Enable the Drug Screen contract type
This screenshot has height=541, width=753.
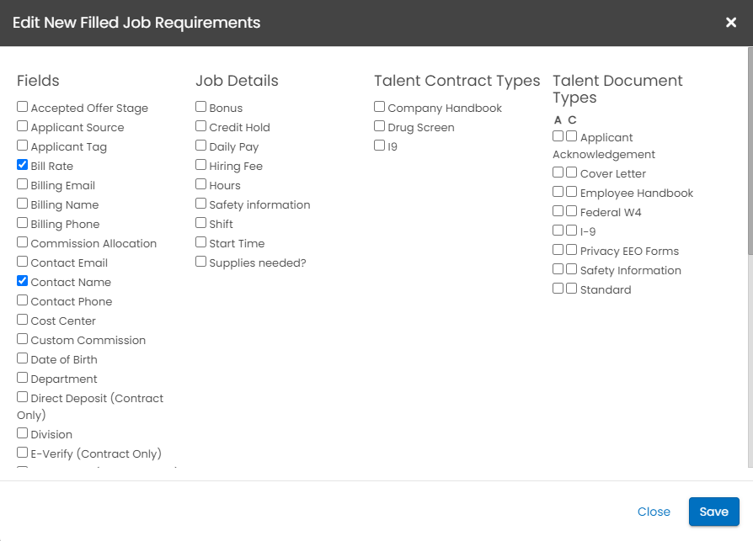(x=379, y=125)
